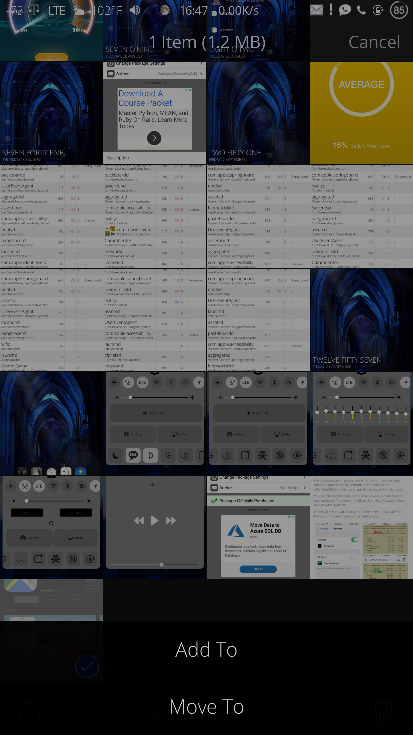Open the EIGHT O'TWO lock screen thumbnail
The height and width of the screenshot is (735, 413).
coord(258,31)
